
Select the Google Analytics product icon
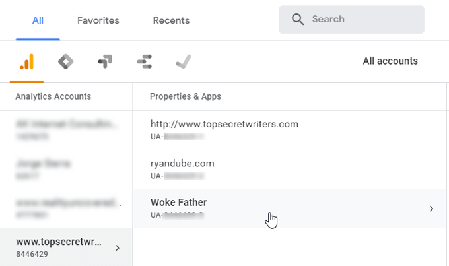[26, 62]
